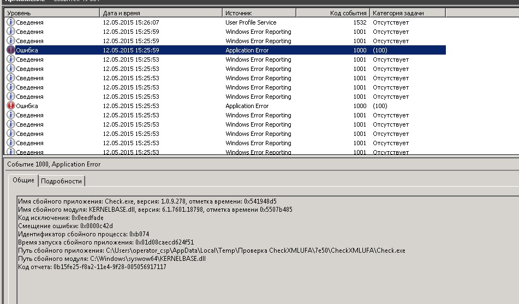The height and width of the screenshot is (304, 519).
Task: Click the Check.exe faulting application name line
Action: tap(147, 201)
